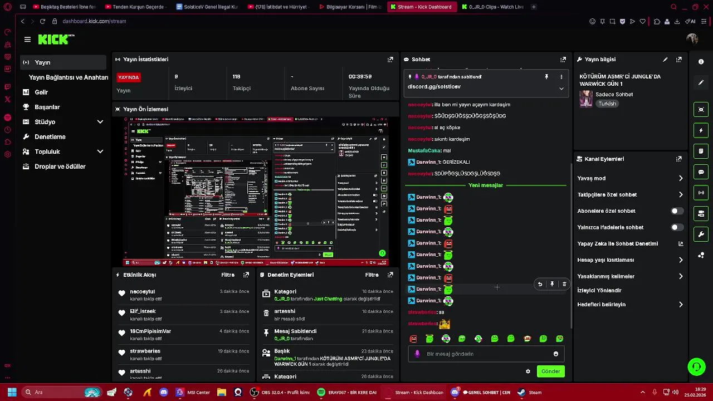Open three-dot menu on pinned message
713x401 pixels.
(561, 77)
